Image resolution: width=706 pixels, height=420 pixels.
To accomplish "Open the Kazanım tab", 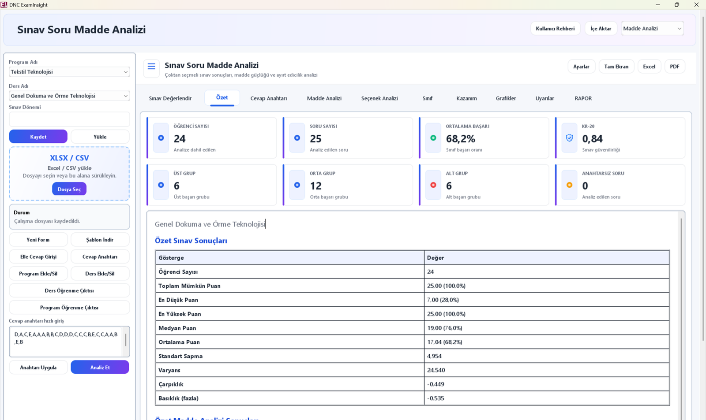I will pos(466,98).
